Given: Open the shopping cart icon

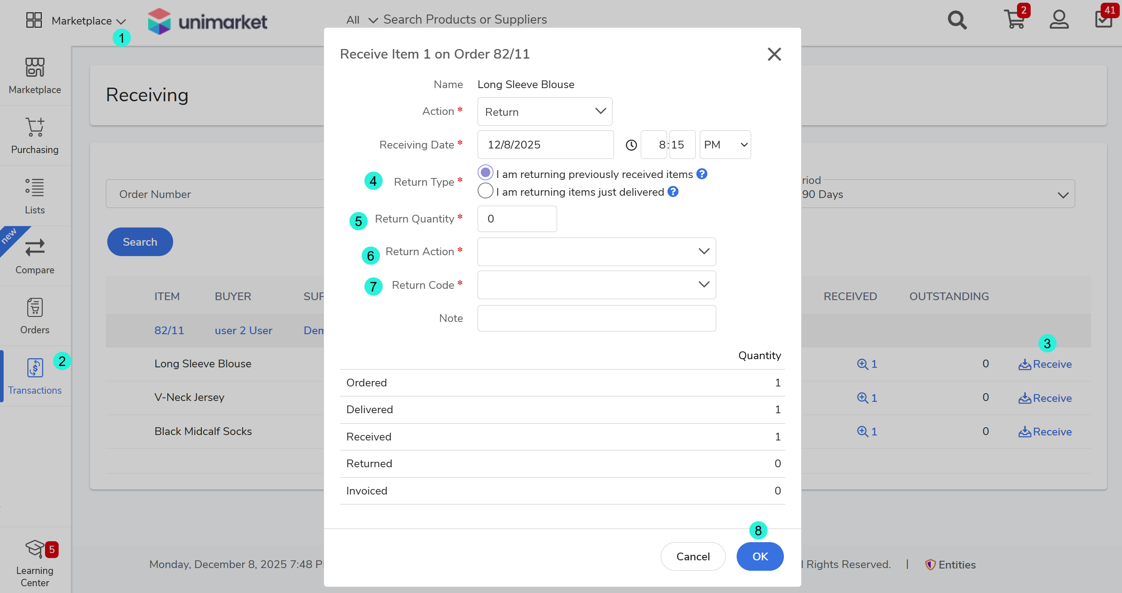Looking at the screenshot, I should 1014,20.
